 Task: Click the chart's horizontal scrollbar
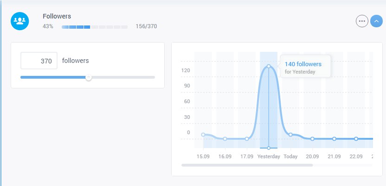(x=247, y=165)
